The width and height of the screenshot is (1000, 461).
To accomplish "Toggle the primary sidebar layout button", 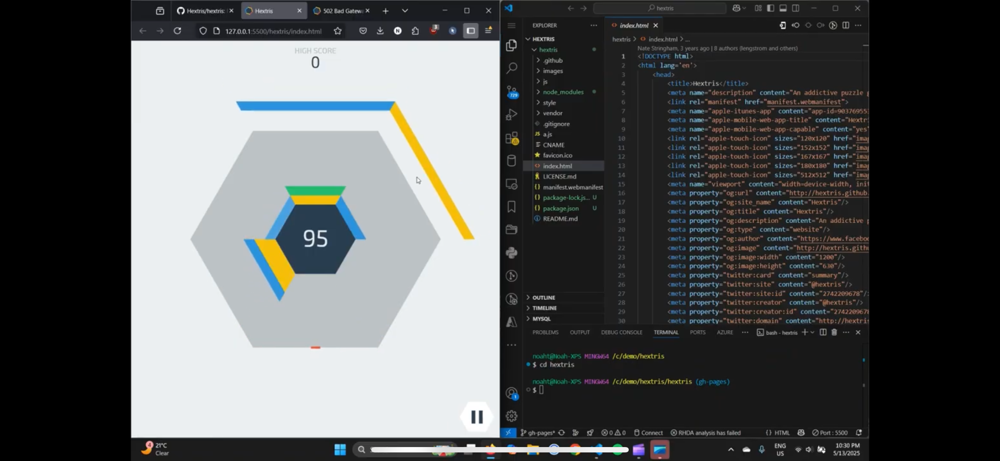I will pyautogui.click(x=771, y=8).
